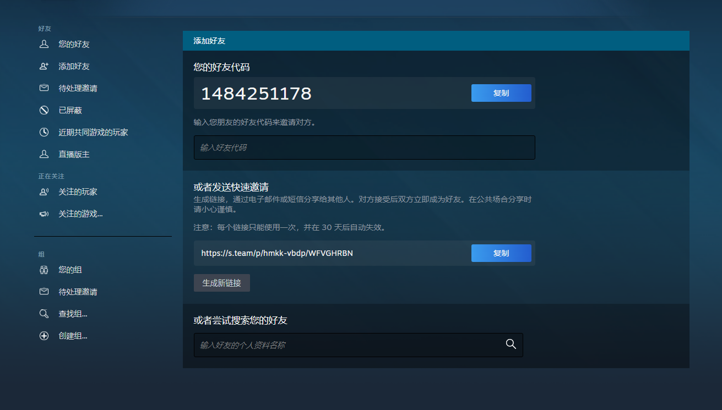Open 待处理邀请 under the 组 section
The height and width of the screenshot is (410, 722).
click(78, 292)
